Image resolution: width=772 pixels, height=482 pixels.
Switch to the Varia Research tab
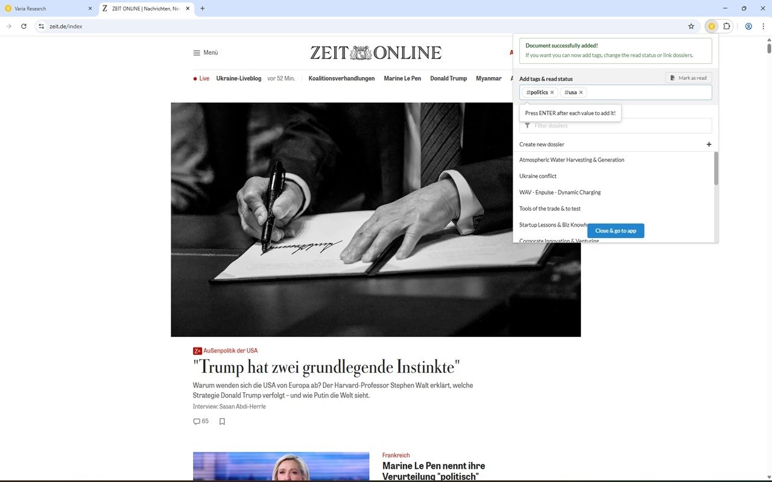48,8
